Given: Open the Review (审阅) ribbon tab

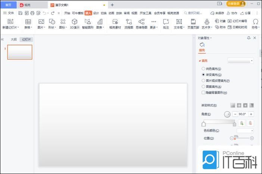Looking at the screenshot, I should pyautogui.click(x=127, y=13).
